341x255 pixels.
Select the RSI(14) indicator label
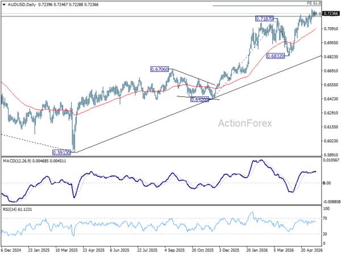(x=10, y=210)
